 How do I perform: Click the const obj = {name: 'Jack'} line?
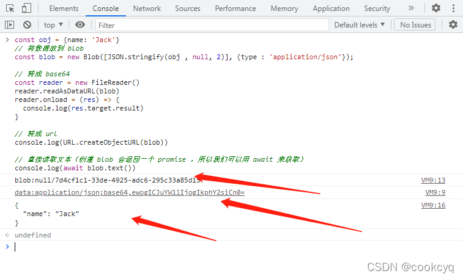67,40
